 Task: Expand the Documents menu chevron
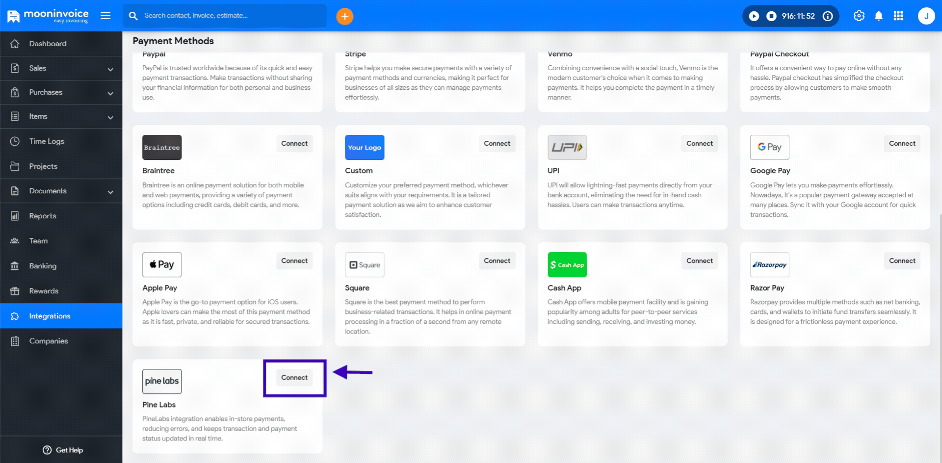tap(110, 192)
